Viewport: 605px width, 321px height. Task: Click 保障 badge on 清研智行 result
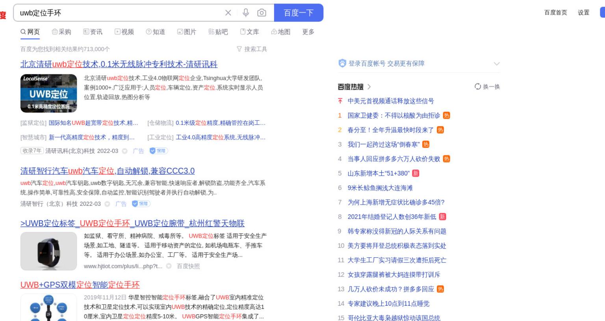pyautogui.click(x=141, y=204)
